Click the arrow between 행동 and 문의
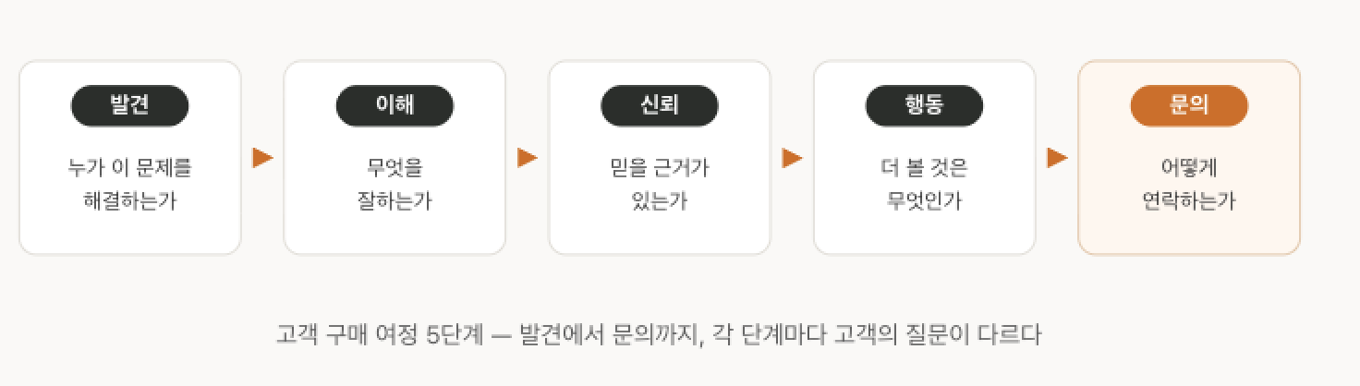The image size is (1360, 386). 1057,158
